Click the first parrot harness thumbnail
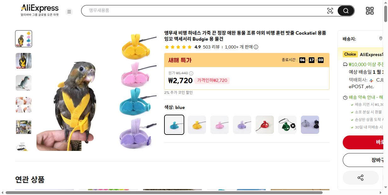 (x=24, y=39)
